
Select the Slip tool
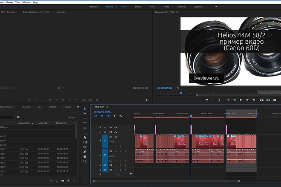(x=85, y=142)
